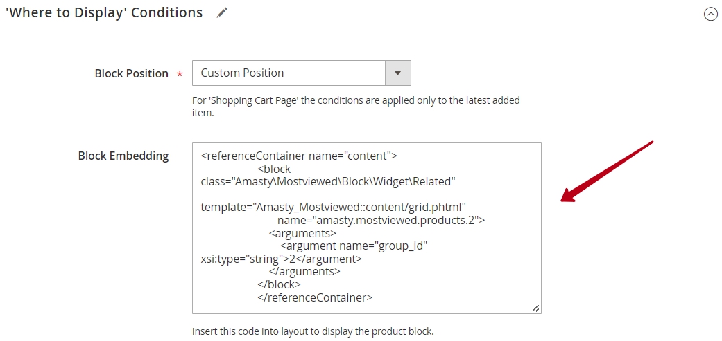722x341 pixels.
Task: Click the Custom Position select box text
Action: [x=242, y=73]
